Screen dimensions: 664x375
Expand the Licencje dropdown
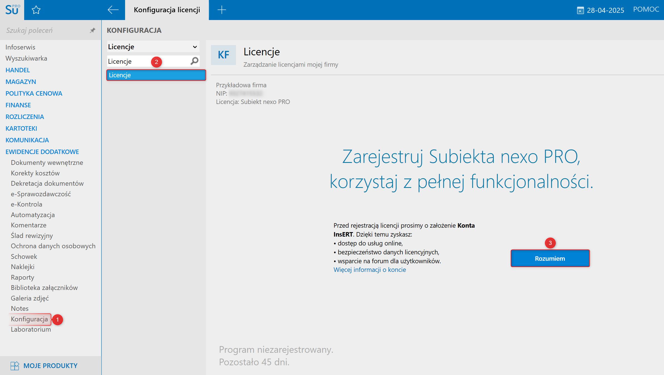coord(195,47)
